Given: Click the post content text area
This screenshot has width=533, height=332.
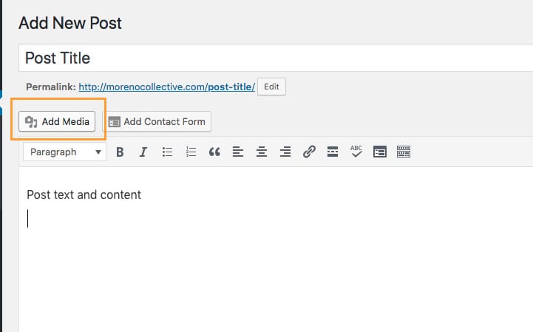Looking at the screenshot, I should 274,244.
